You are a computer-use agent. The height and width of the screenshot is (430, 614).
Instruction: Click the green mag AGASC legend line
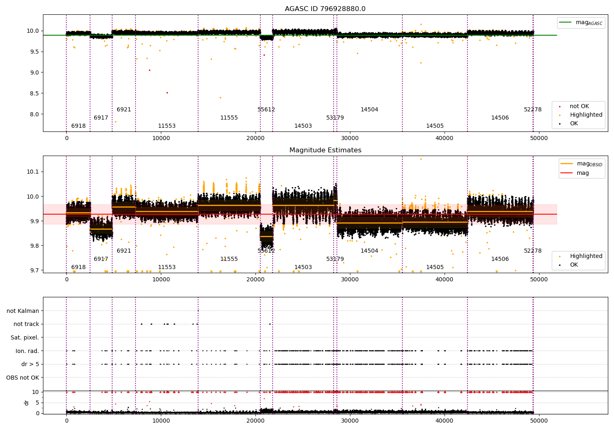point(566,23)
